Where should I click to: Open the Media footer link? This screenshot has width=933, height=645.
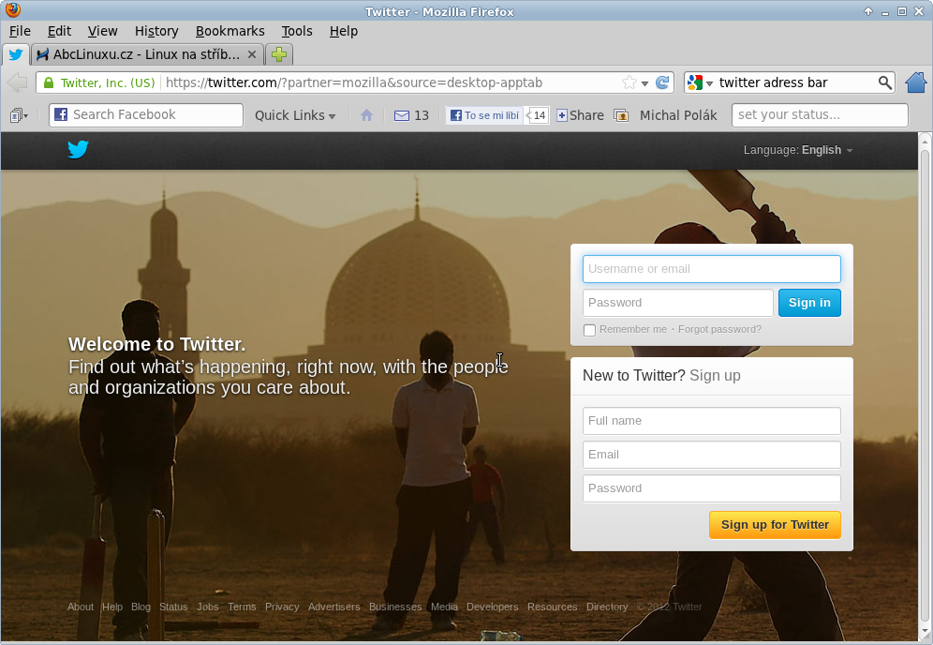[x=444, y=607]
